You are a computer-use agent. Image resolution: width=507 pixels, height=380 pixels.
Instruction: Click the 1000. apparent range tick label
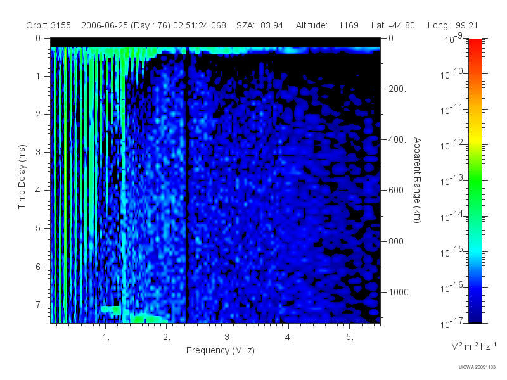point(400,292)
